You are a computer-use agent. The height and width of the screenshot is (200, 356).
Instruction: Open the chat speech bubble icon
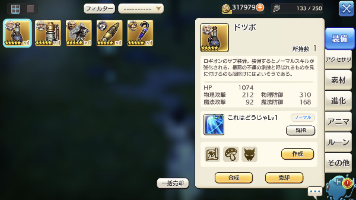pos(315,191)
